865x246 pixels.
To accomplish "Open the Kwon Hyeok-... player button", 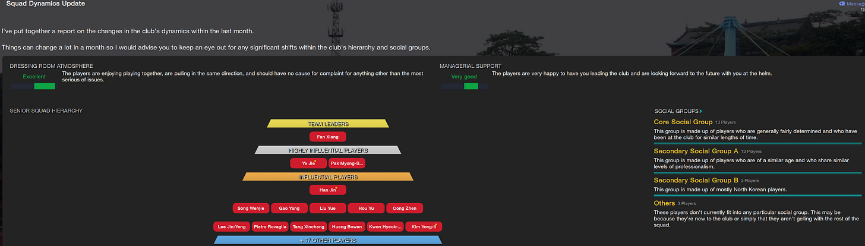I will click(386, 227).
